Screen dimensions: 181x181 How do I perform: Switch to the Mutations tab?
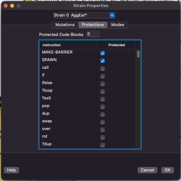click(x=65, y=25)
